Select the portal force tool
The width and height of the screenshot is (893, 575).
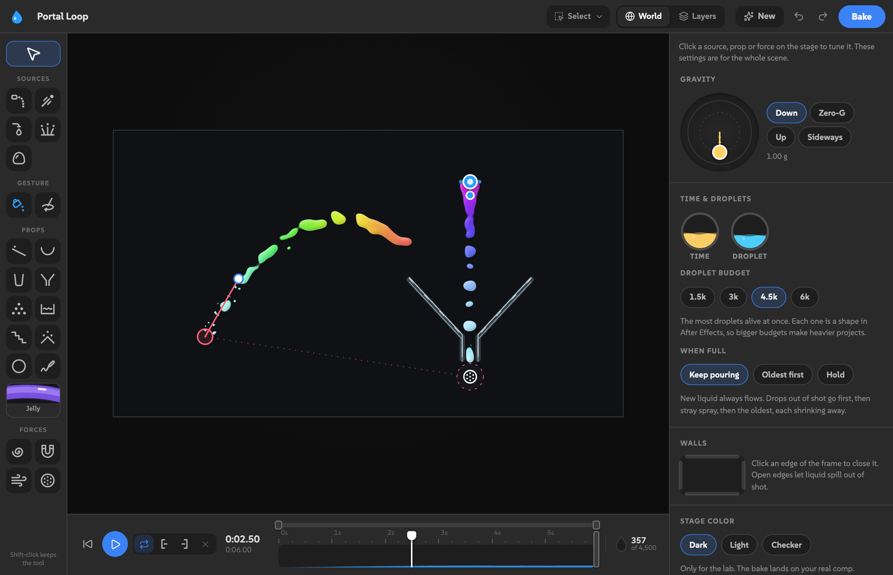pos(48,480)
